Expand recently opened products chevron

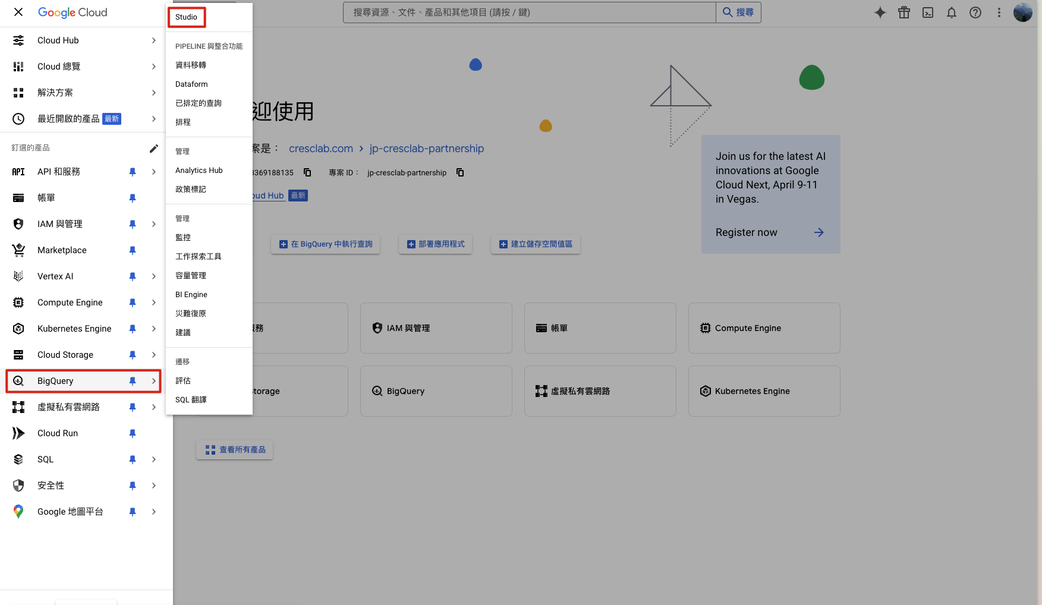tap(154, 119)
